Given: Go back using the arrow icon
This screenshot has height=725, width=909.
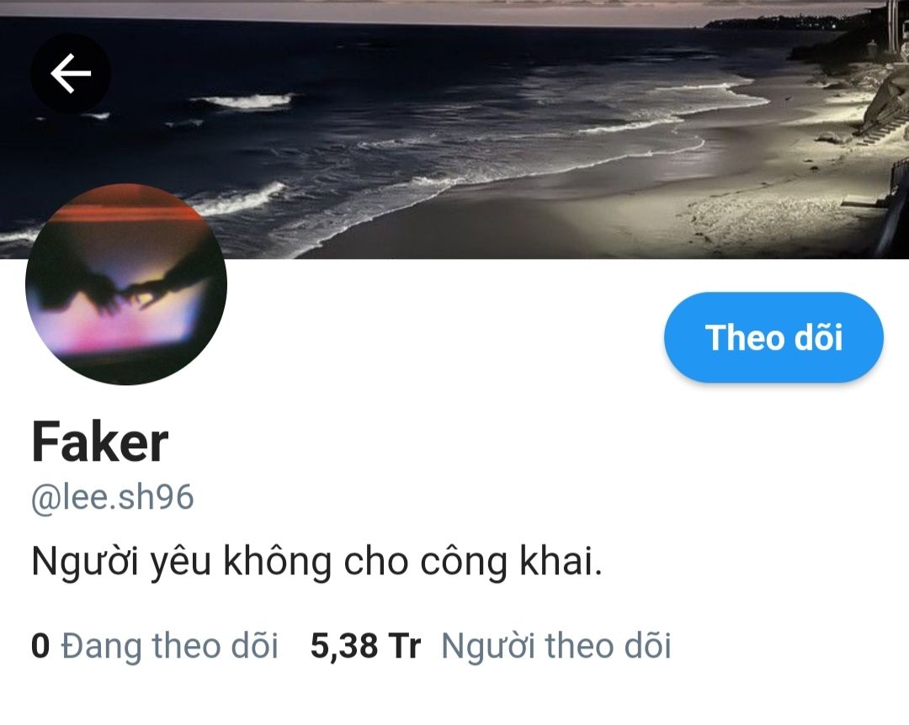Looking at the screenshot, I should pyautogui.click(x=71, y=73).
